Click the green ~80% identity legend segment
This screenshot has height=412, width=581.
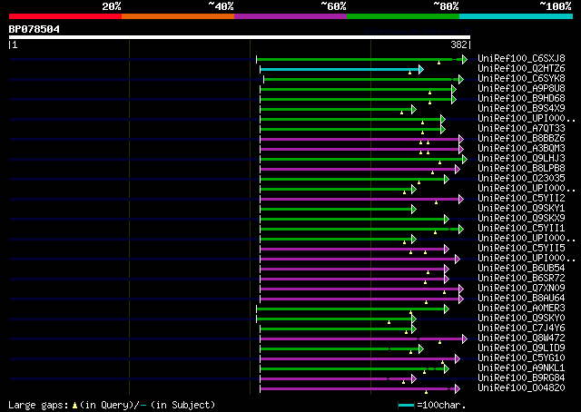coord(403,16)
